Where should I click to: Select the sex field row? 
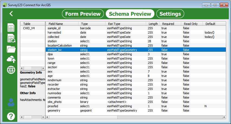coord(136,71)
